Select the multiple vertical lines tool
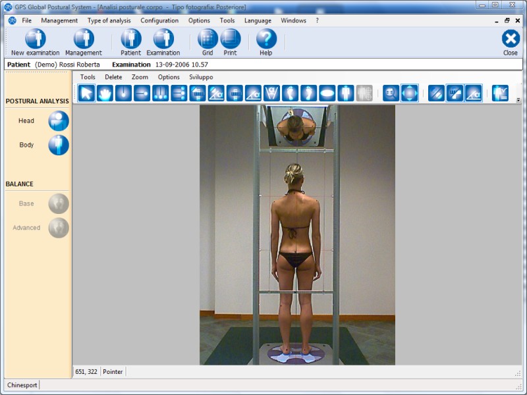Viewport: 527px width, 395px height. pyautogui.click(x=160, y=93)
